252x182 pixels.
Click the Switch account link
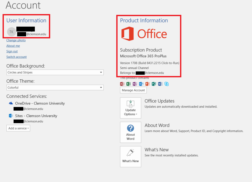click(17, 57)
